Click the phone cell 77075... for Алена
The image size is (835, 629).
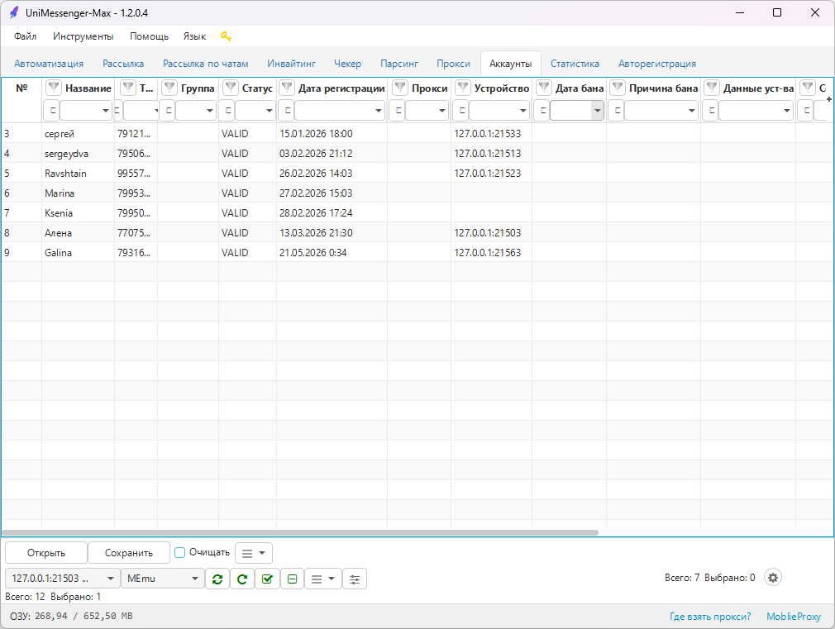pyautogui.click(x=134, y=233)
